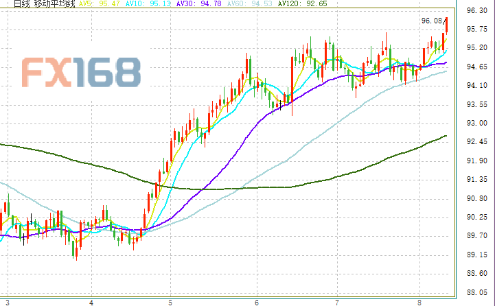
Task: Click month 7 on the time axis
Action: tap(337, 301)
